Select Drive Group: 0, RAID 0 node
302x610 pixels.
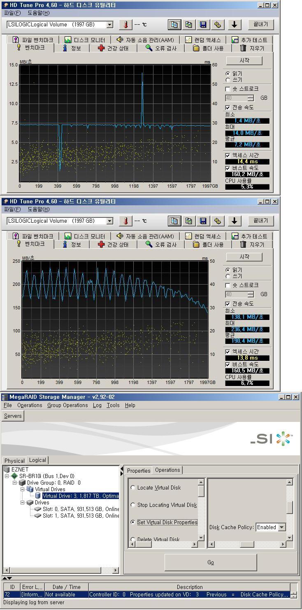point(50,483)
